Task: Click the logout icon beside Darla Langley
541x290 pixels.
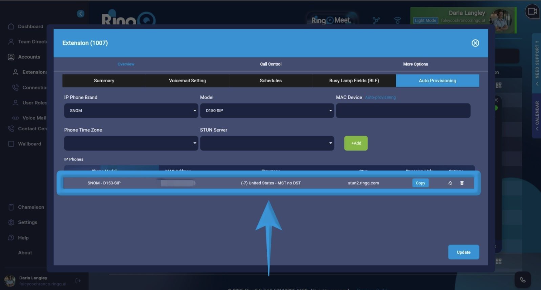Action: coord(78,281)
